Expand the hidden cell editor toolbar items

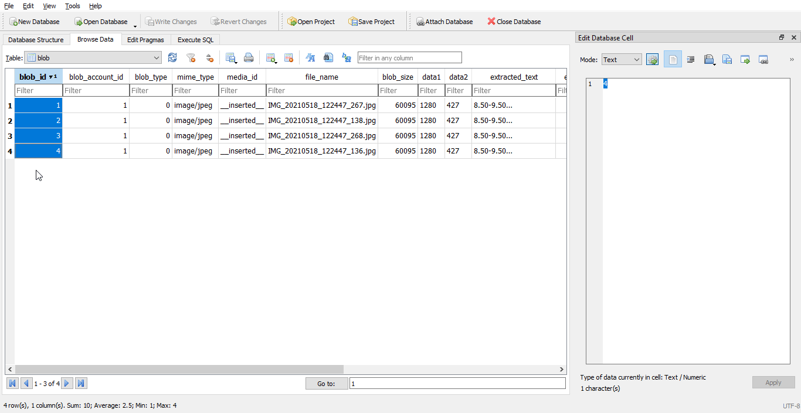[792, 60]
